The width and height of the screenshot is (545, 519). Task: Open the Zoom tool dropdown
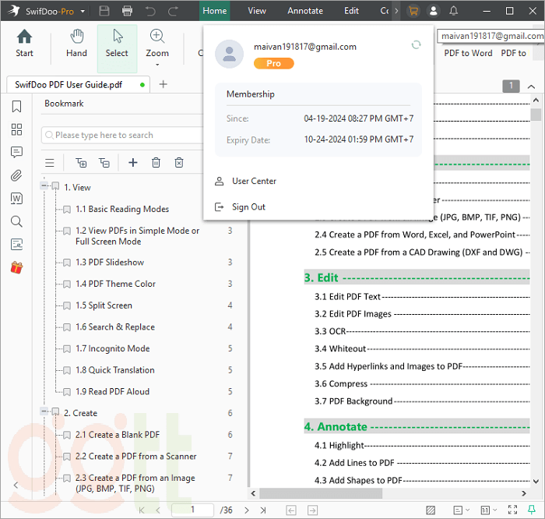tap(157, 64)
